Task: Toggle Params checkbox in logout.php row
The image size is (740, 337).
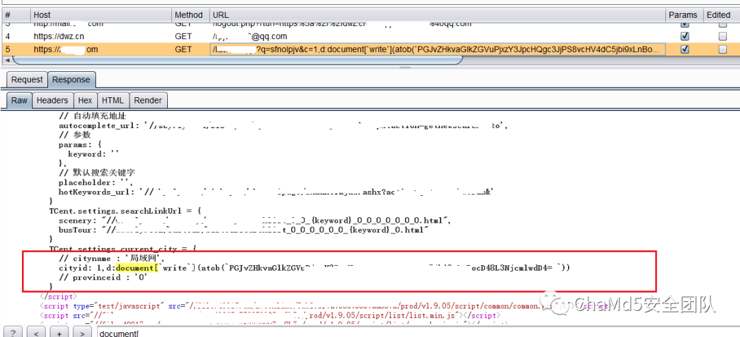Action: click(685, 23)
